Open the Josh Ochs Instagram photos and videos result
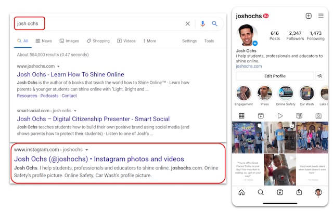Screen dimensions: 333x211 click(x=99, y=159)
